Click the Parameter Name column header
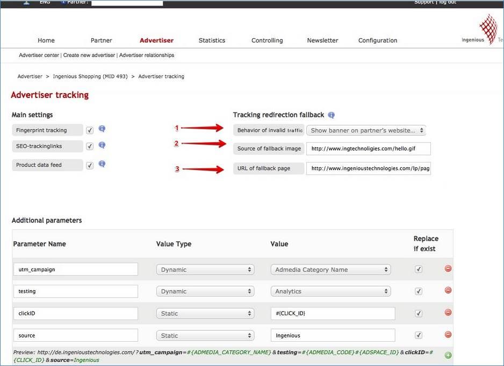 40,244
